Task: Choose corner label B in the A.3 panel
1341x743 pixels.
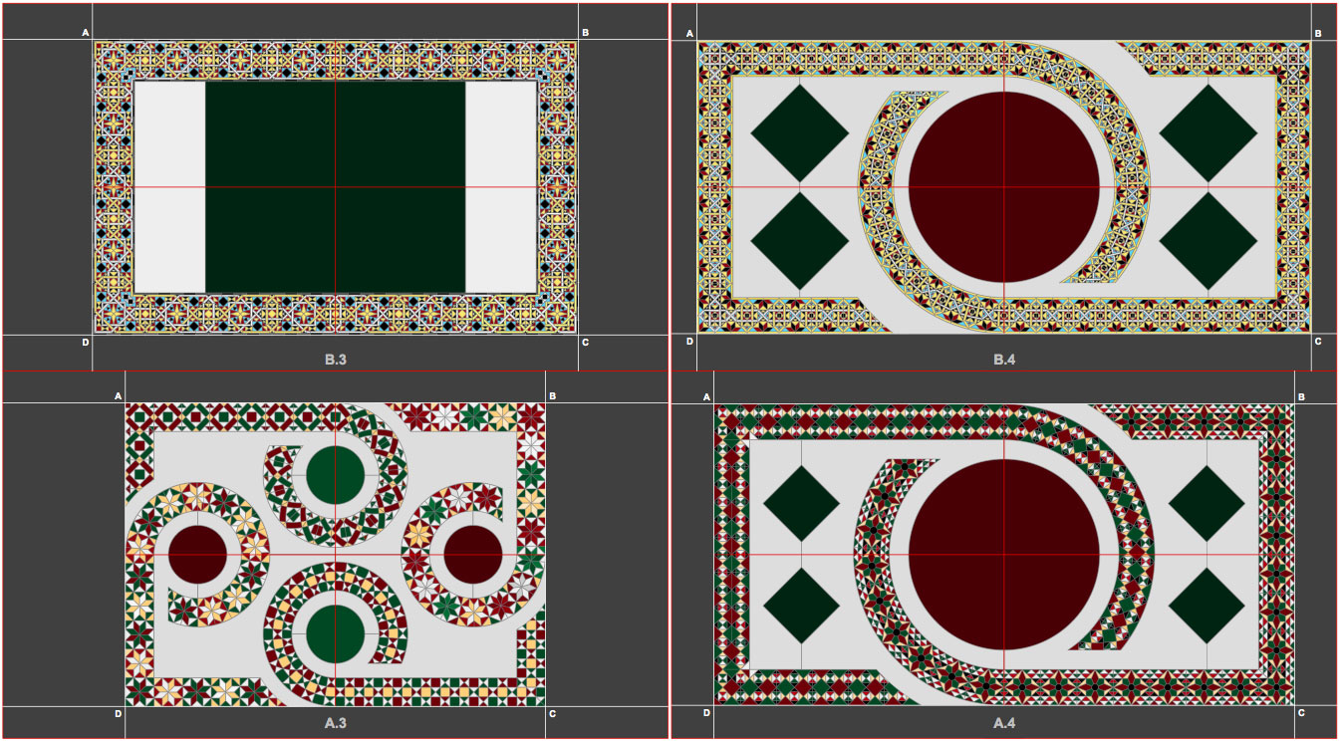Action: tap(552, 396)
